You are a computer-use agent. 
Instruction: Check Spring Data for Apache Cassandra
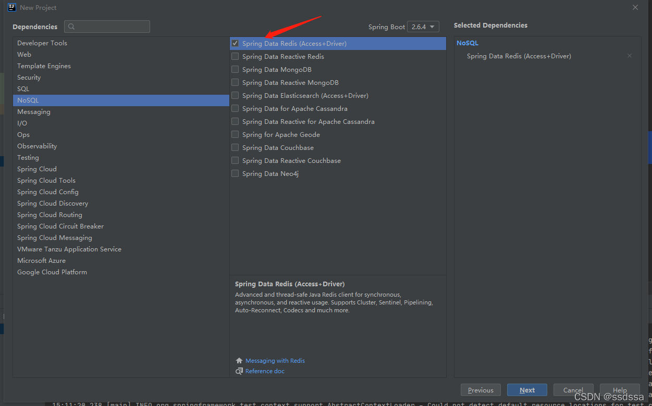[235, 109]
